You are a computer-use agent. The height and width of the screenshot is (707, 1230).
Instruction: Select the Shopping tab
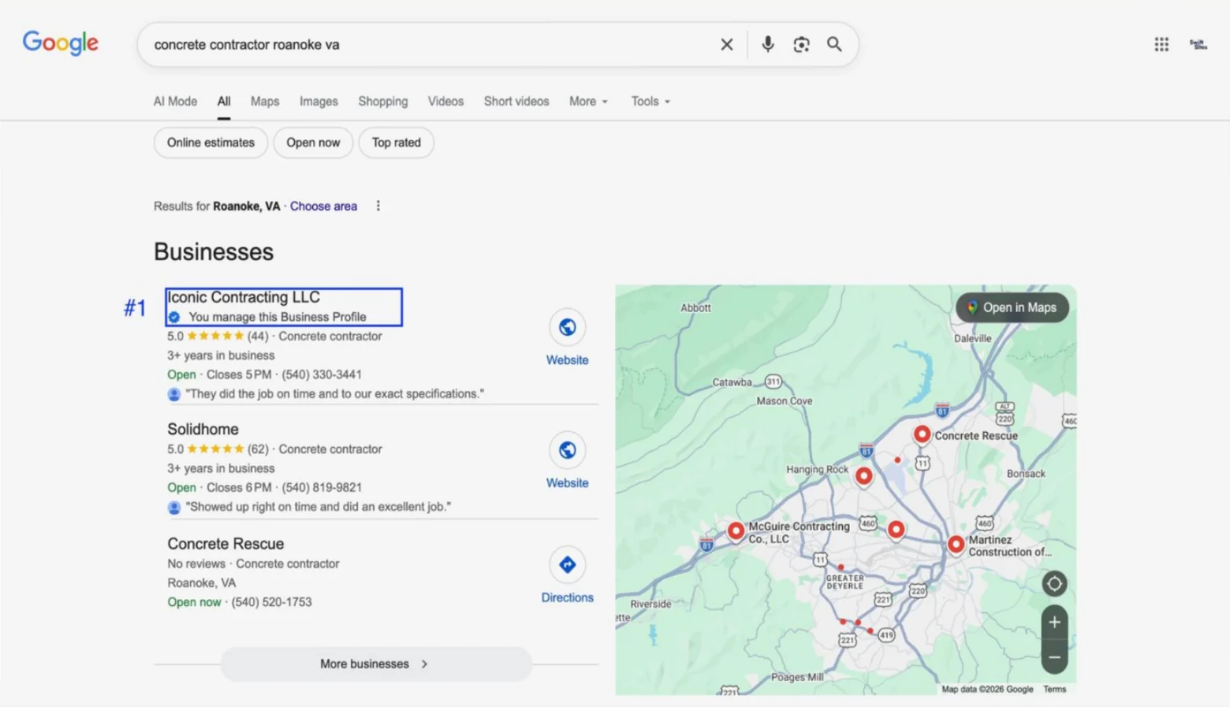383,102
